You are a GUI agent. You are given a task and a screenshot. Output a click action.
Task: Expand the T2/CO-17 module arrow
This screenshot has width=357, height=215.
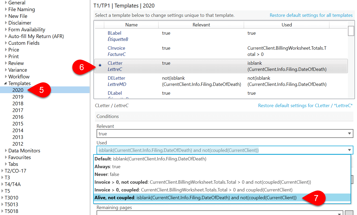point(3,171)
